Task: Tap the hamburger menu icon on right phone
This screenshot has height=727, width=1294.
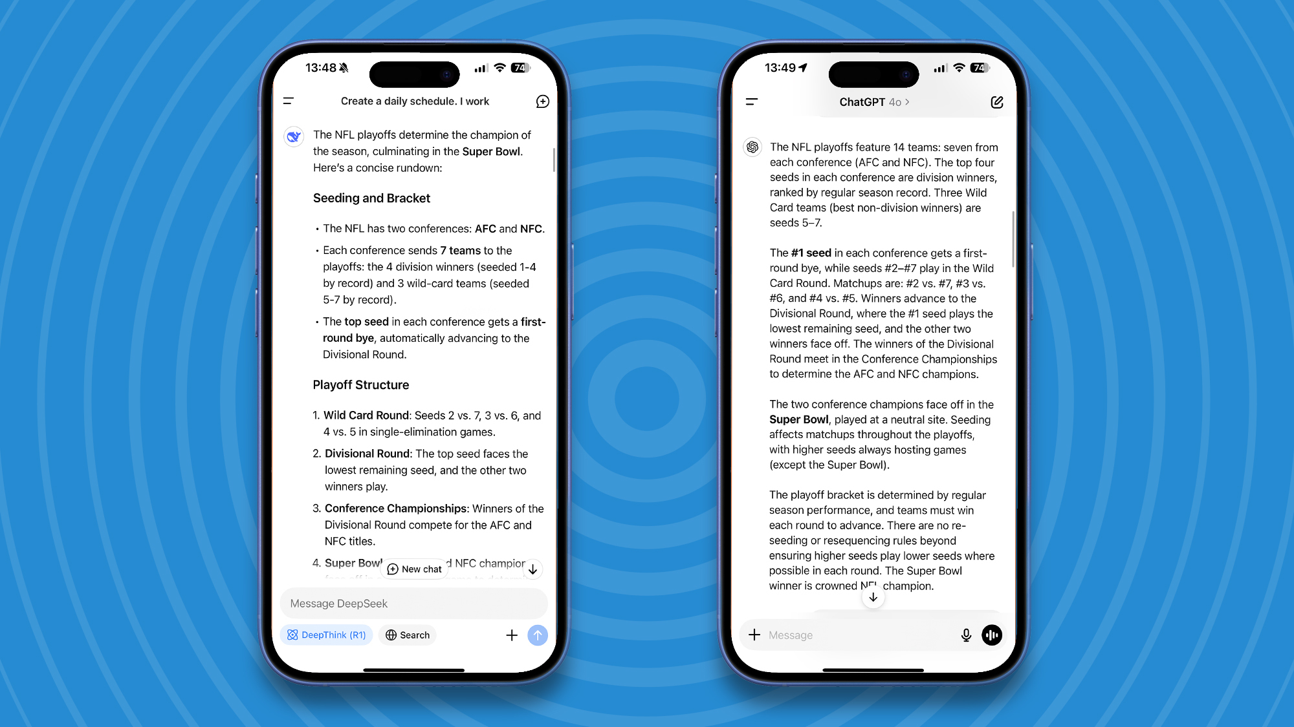Action: [x=751, y=101]
